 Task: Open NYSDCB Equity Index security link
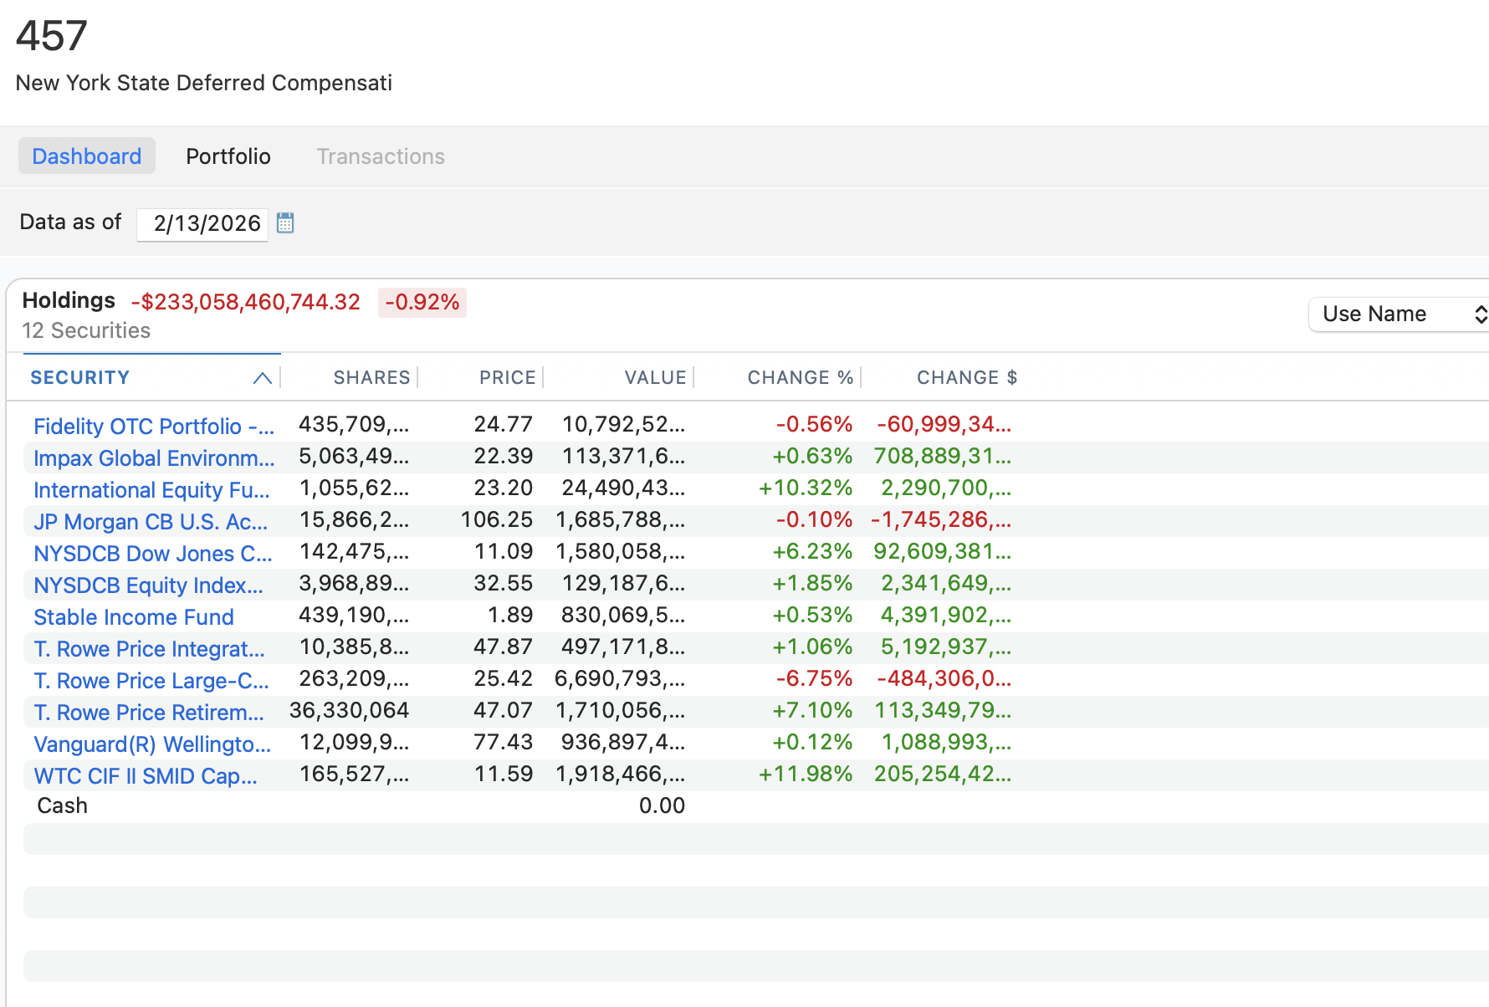[x=148, y=585]
